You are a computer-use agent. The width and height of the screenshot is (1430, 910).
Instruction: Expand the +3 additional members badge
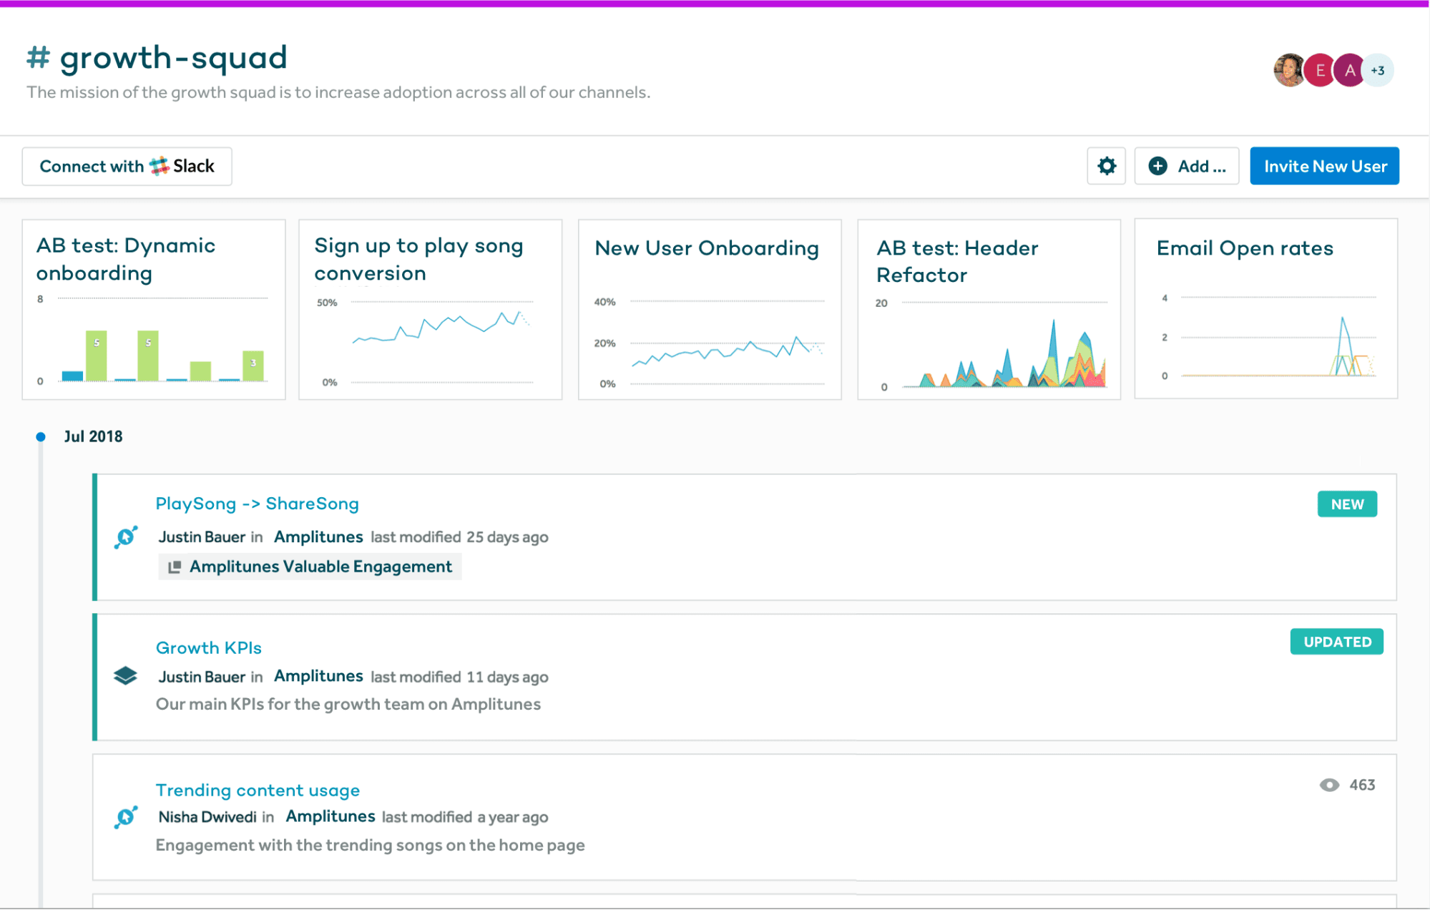(x=1378, y=70)
